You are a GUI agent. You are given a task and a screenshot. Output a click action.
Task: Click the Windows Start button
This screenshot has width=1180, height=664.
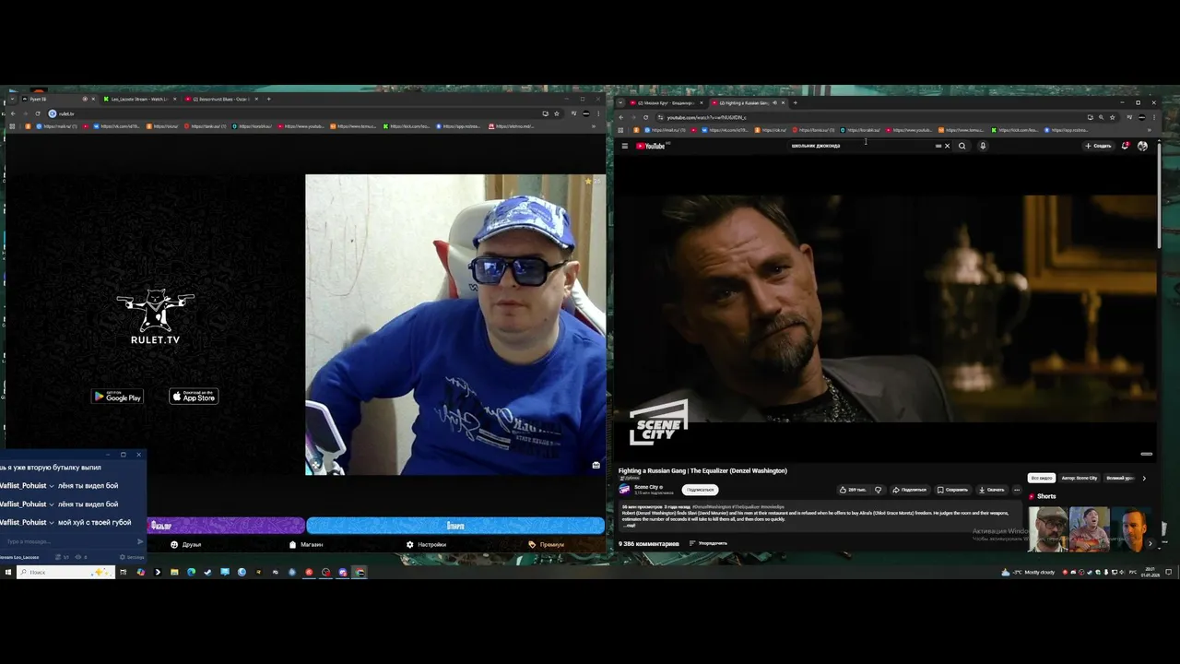tap(8, 572)
